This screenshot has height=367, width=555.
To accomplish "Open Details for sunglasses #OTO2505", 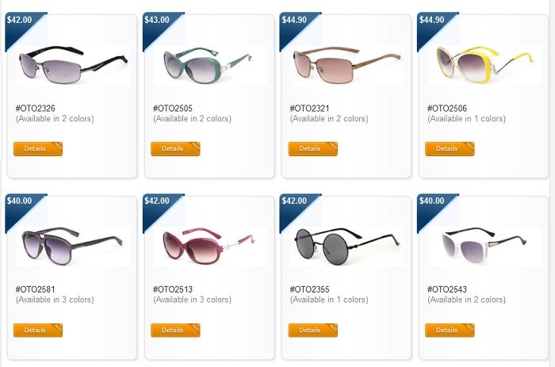I will click(x=175, y=149).
